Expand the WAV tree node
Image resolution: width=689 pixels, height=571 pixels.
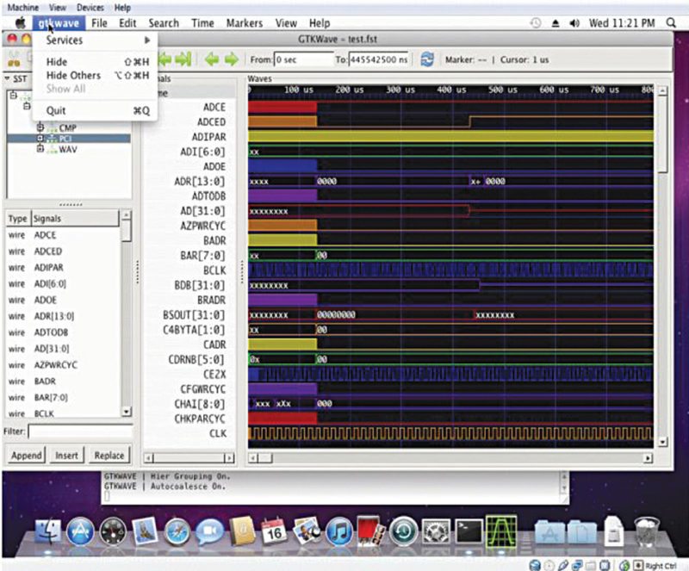pyautogui.click(x=40, y=149)
